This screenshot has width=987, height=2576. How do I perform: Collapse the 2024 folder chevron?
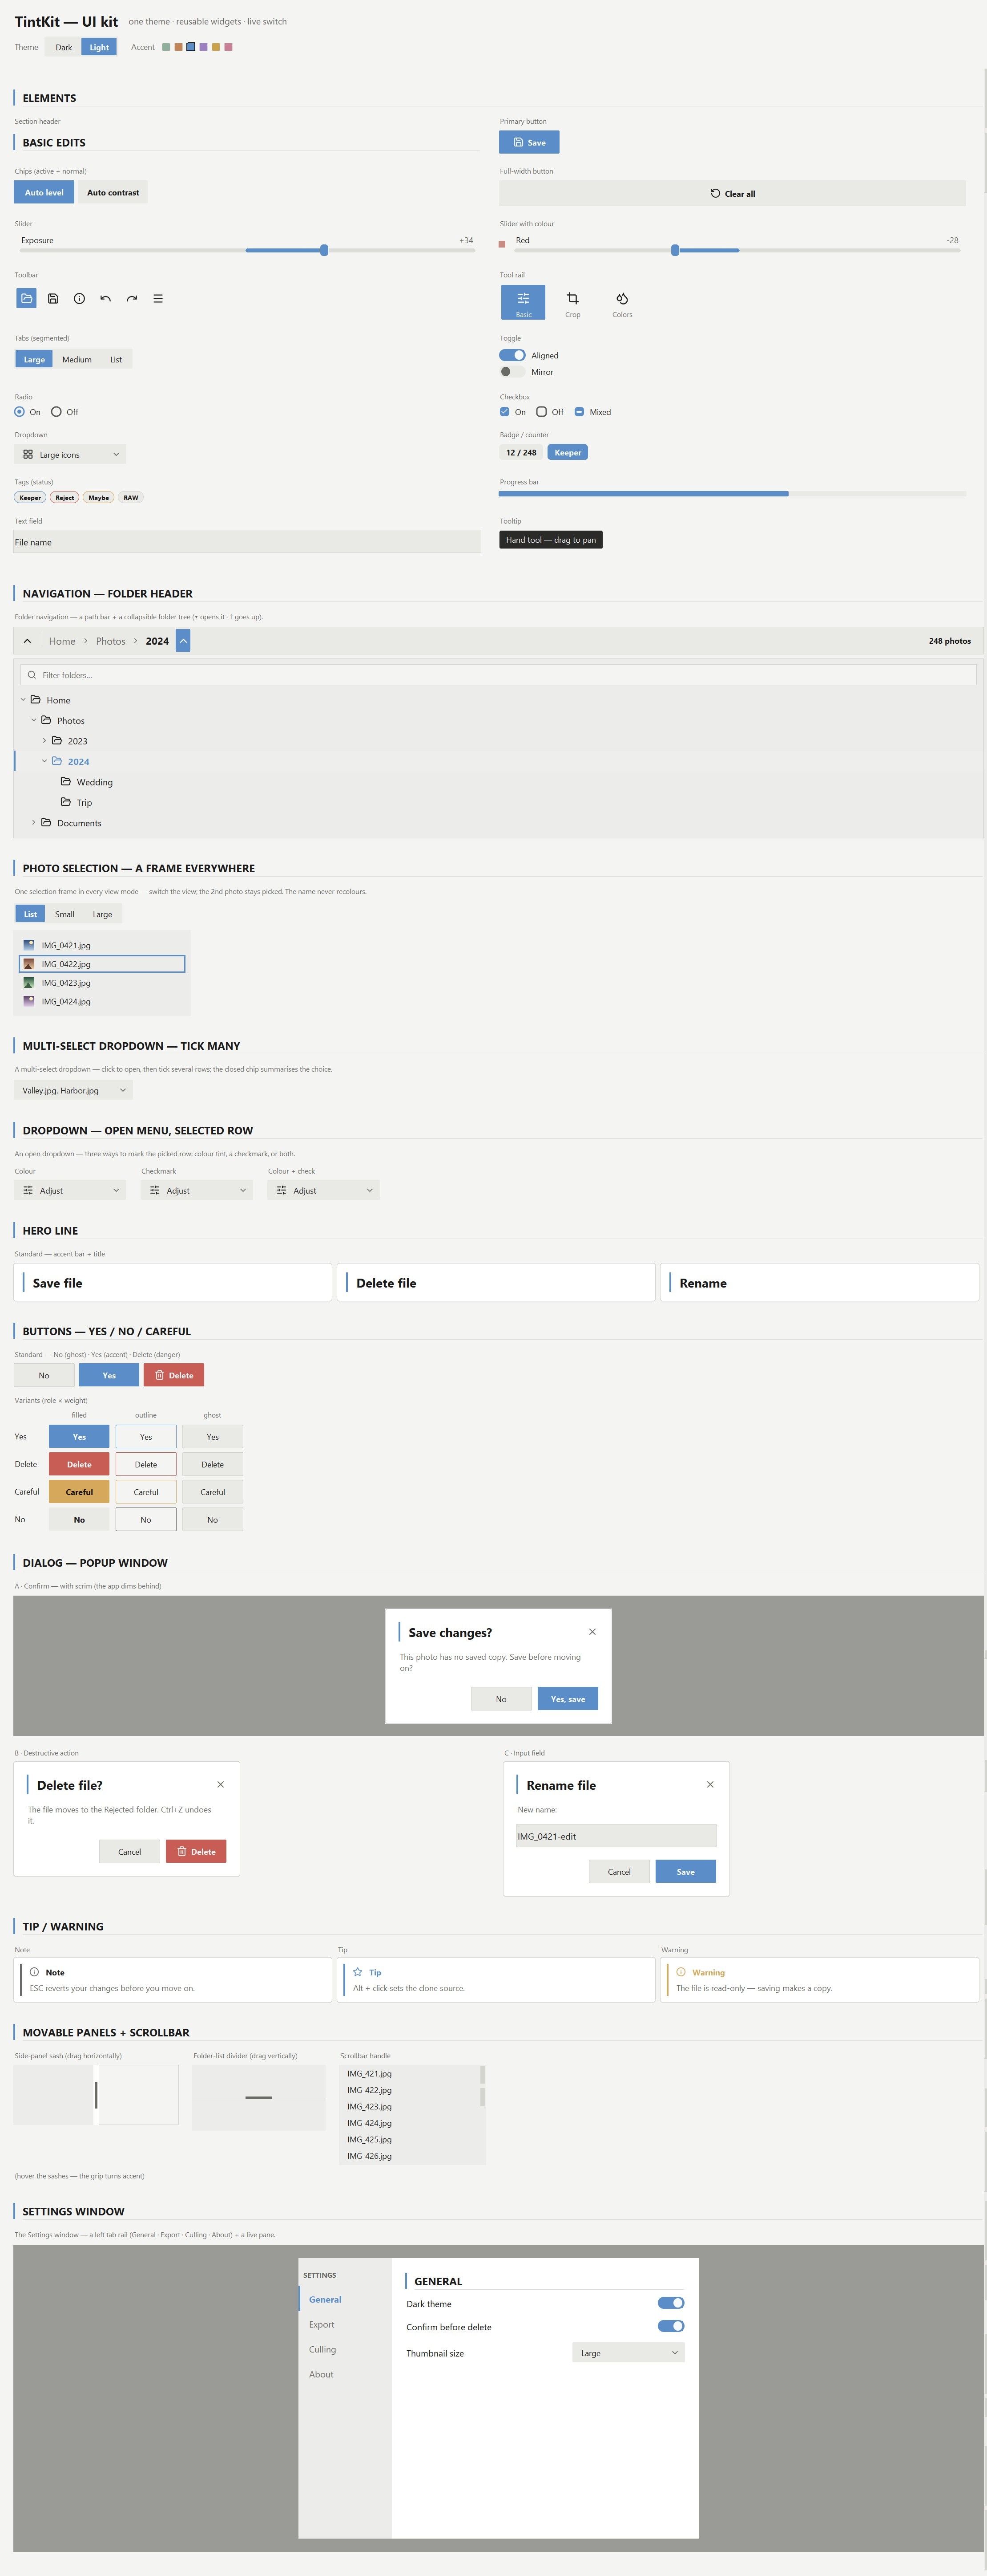(x=44, y=761)
